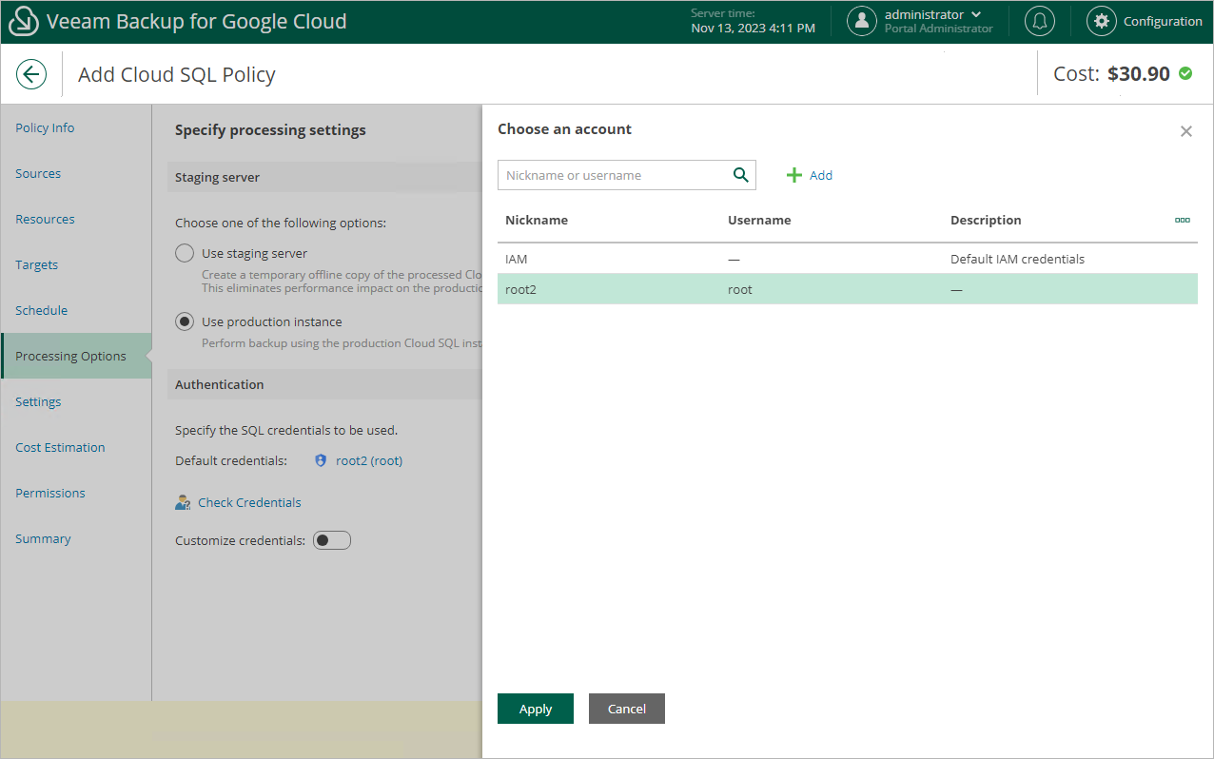The height and width of the screenshot is (759, 1214).
Task: Close the Choose an account panel
Action: point(1185,131)
